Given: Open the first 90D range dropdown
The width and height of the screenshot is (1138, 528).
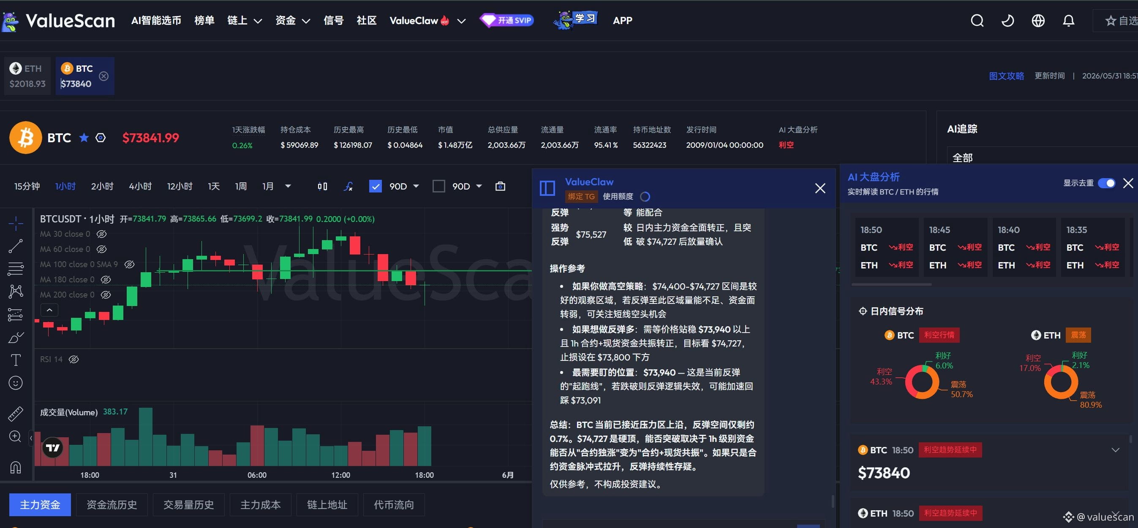Looking at the screenshot, I should [x=416, y=186].
